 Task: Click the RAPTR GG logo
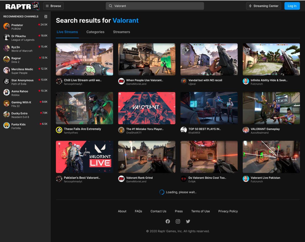pos(22,6)
